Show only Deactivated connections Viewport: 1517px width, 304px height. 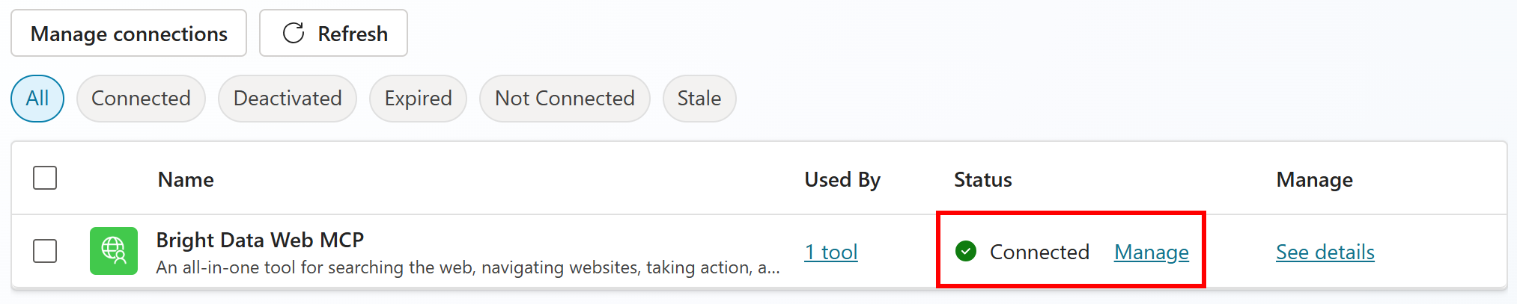[288, 99]
